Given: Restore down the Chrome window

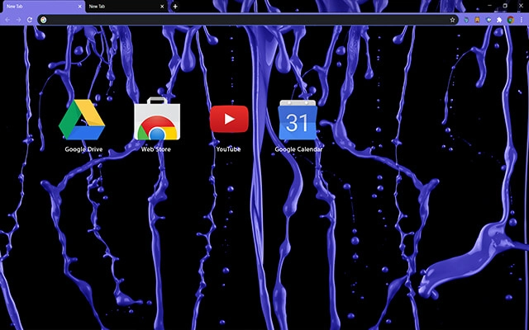Looking at the screenshot, I should tap(505, 6).
